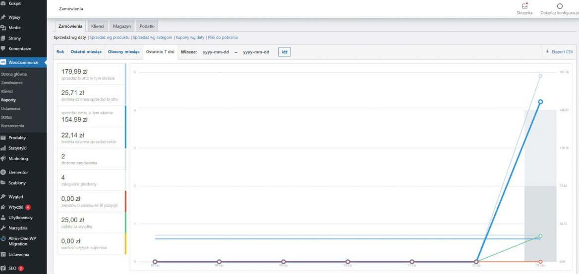Click the net sales data point on 13 Lip

click(x=540, y=102)
